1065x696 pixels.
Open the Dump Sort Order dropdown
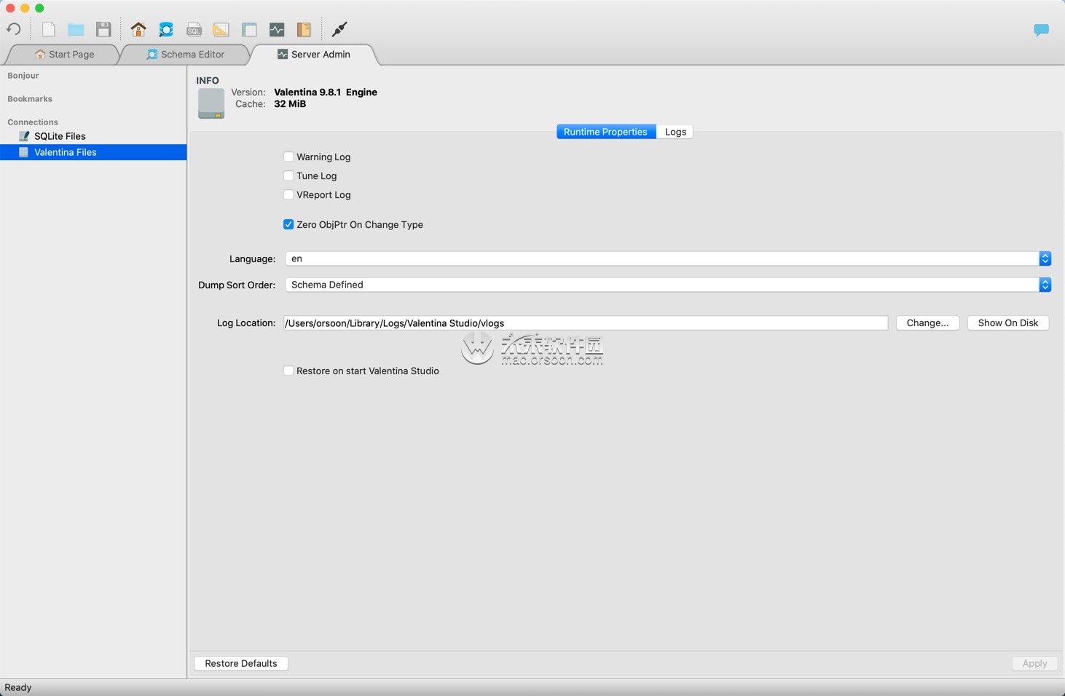click(x=1045, y=285)
